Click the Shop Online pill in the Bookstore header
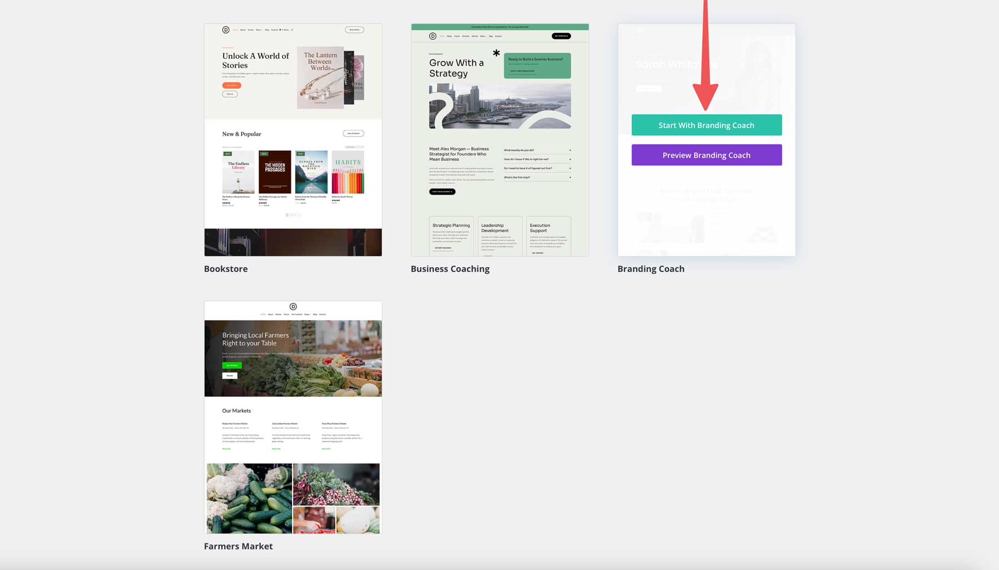This screenshot has width=999, height=570. pyautogui.click(x=354, y=29)
